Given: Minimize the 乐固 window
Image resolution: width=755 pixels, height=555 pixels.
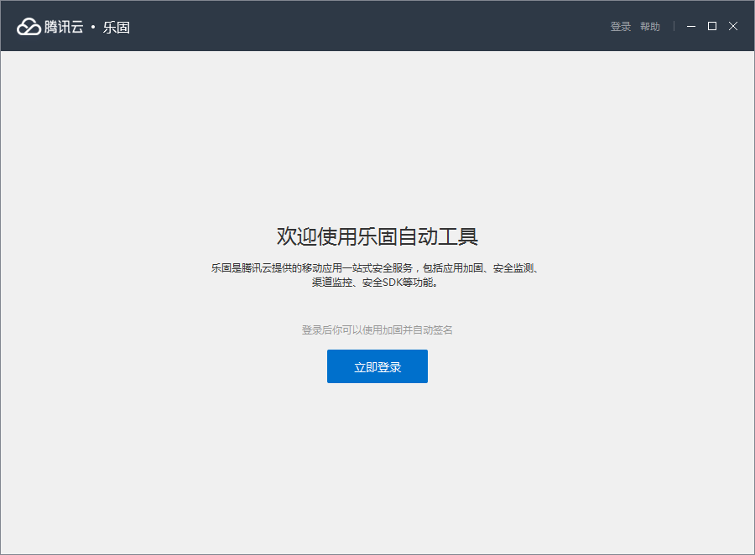Looking at the screenshot, I should [691, 27].
